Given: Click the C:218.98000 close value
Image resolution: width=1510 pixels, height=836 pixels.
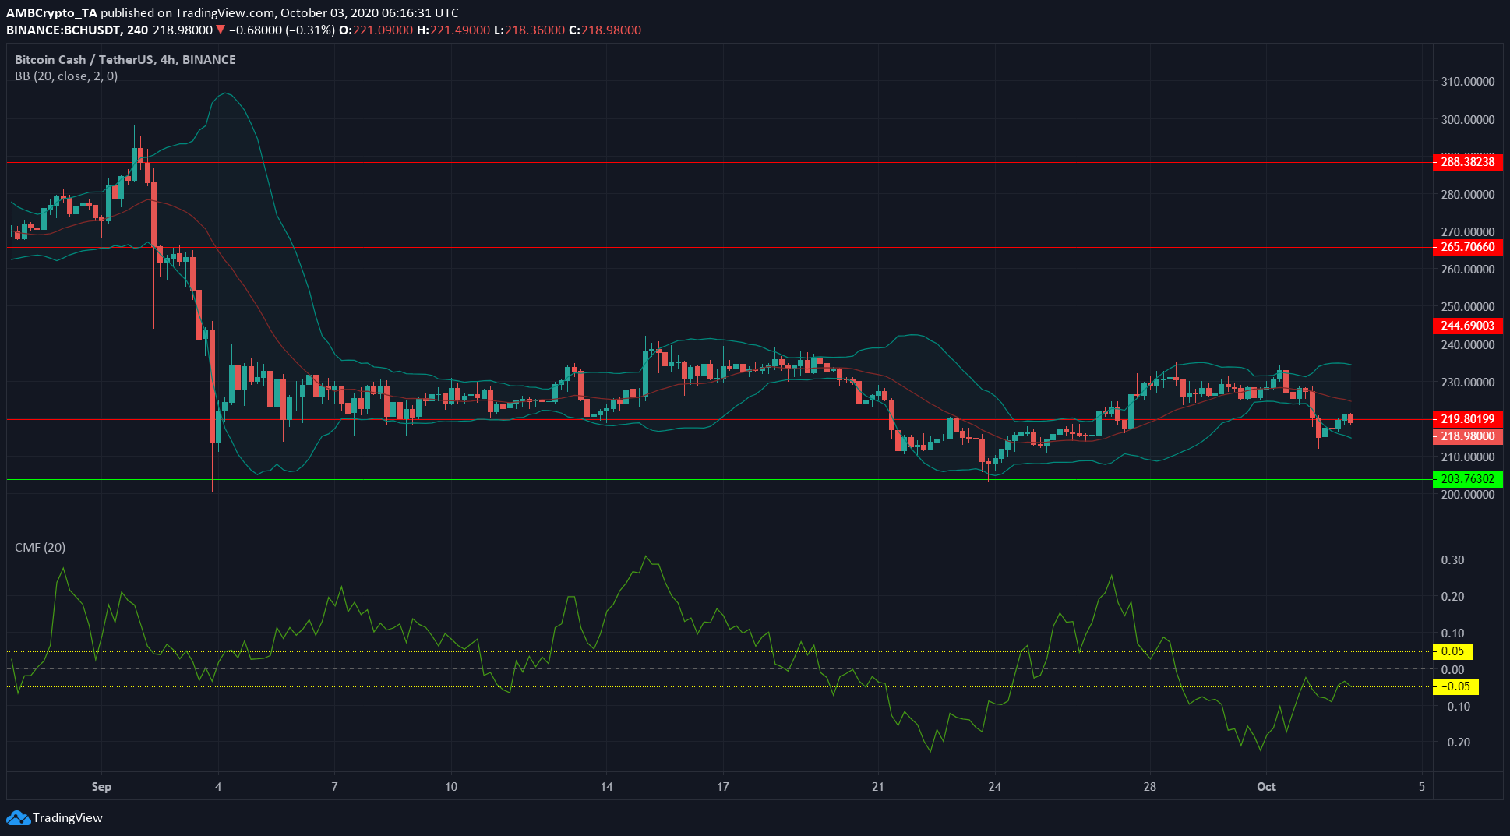Looking at the screenshot, I should point(605,30).
